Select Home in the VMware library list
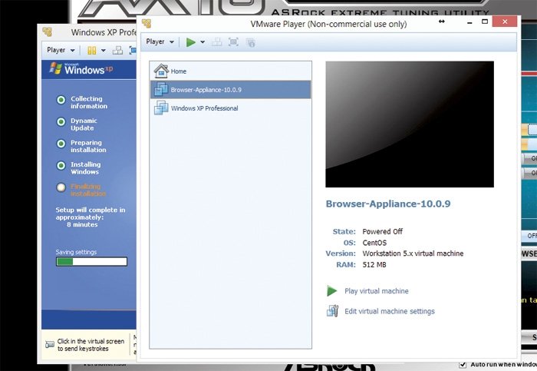 230,71
